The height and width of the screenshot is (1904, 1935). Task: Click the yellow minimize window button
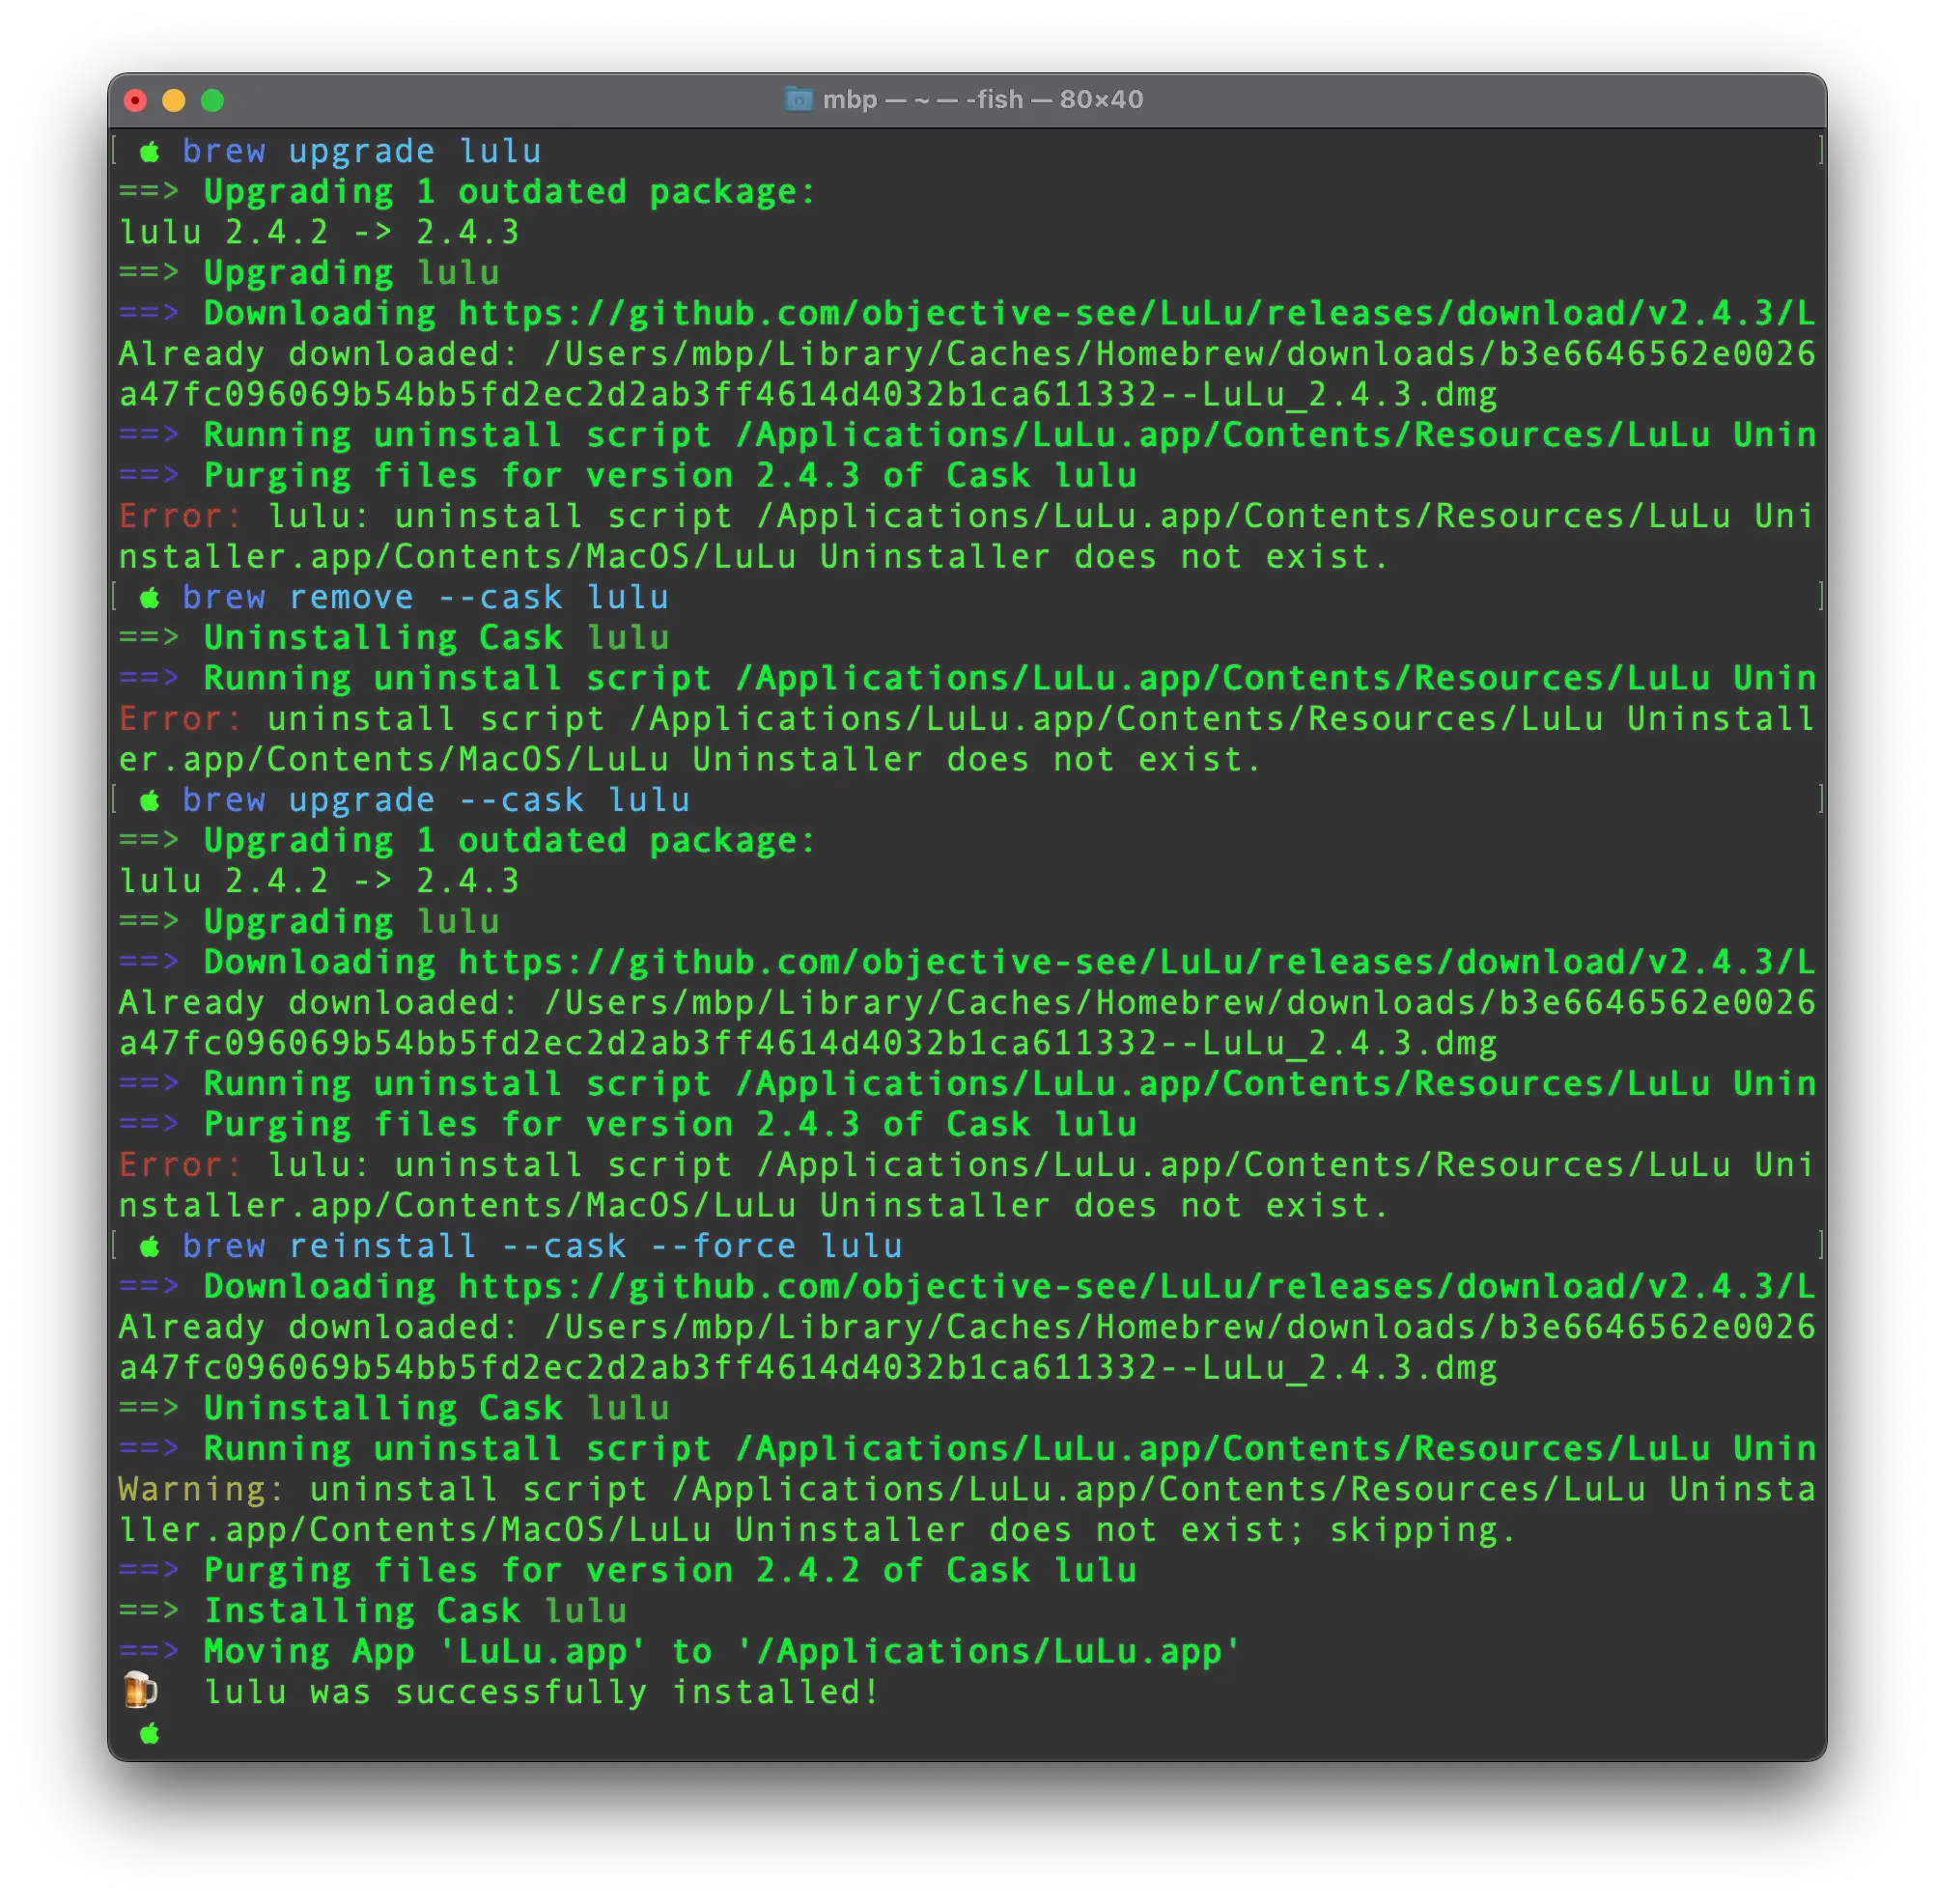(174, 100)
